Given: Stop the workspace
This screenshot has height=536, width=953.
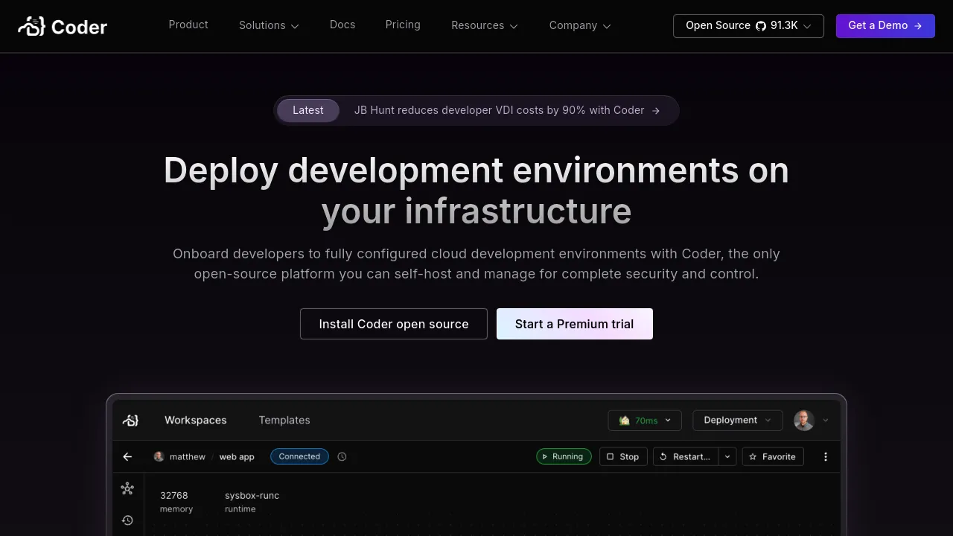Looking at the screenshot, I should pos(623,456).
